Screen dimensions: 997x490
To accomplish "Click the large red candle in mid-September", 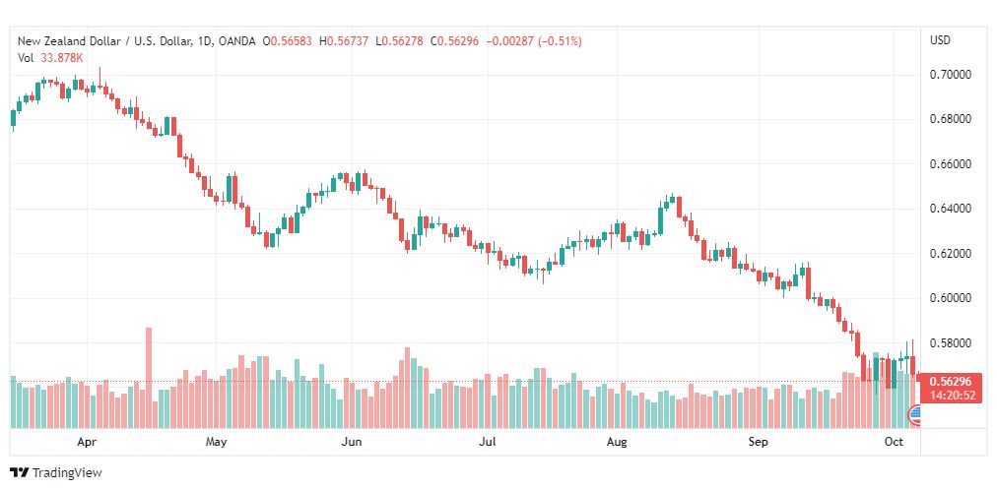I will click(808, 283).
